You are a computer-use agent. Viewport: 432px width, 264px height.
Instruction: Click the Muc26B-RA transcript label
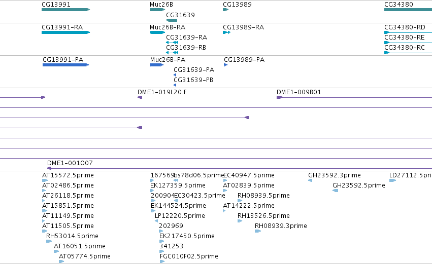tap(168, 27)
